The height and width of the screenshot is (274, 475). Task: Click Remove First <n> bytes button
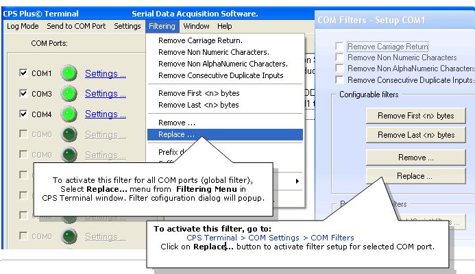(x=415, y=116)
